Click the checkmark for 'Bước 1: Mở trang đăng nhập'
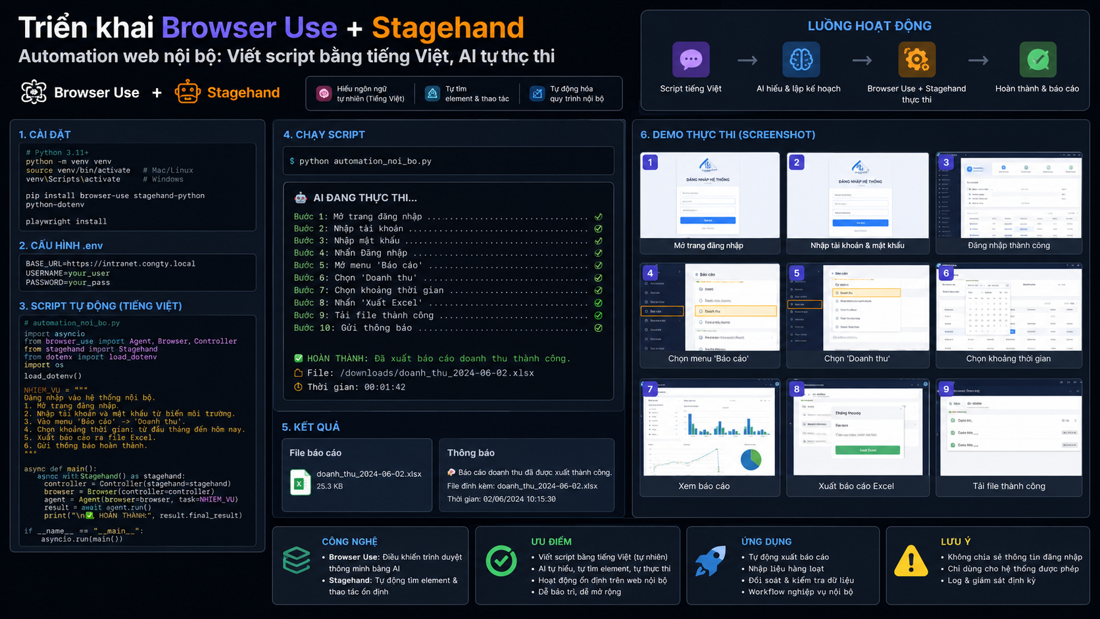The height and width of the screenshot is (619, 1100). click(598, 216)
